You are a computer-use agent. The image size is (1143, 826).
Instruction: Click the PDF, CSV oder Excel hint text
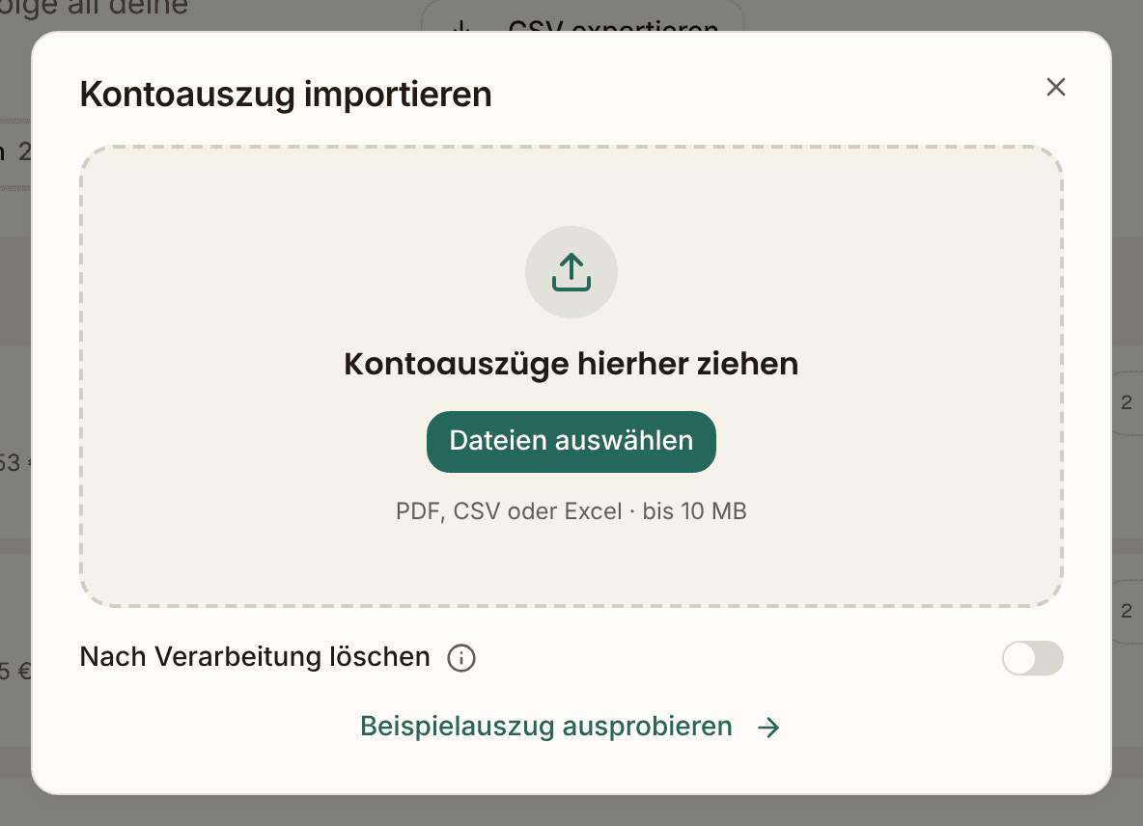pyautogui.click(x=571, y=511)
